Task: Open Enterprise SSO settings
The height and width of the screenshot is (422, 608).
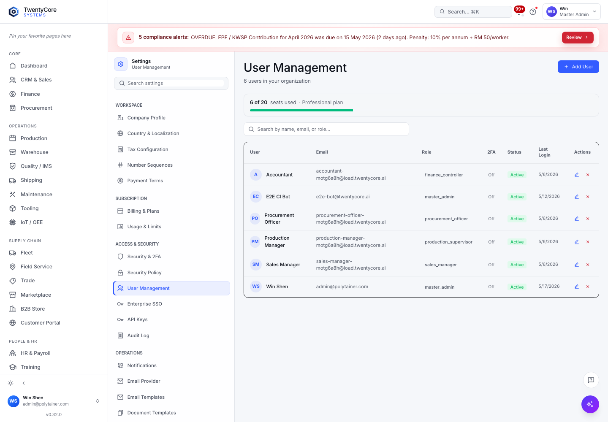Action: pyautogui.click(x=171, y=304)
